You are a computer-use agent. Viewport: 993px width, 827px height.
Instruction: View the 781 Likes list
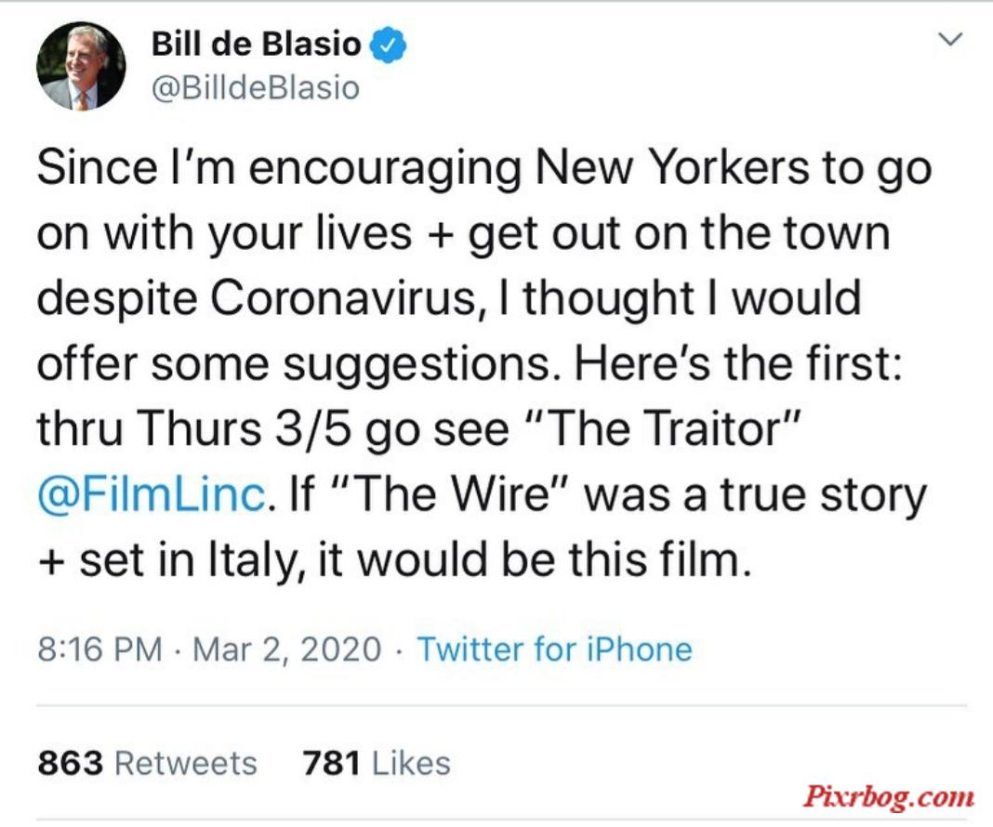point(377,763)
